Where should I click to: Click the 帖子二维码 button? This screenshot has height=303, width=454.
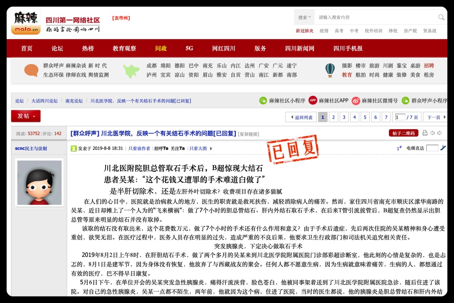(403, 133)
